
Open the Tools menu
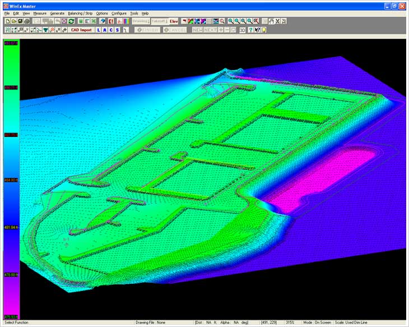[x=134, y=13]
